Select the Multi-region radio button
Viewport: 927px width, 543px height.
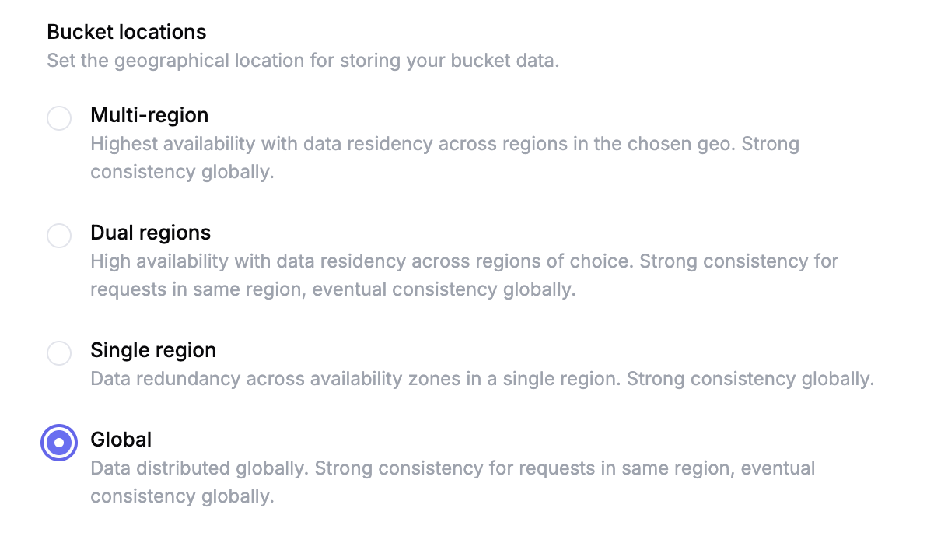[x=59, y=118]
